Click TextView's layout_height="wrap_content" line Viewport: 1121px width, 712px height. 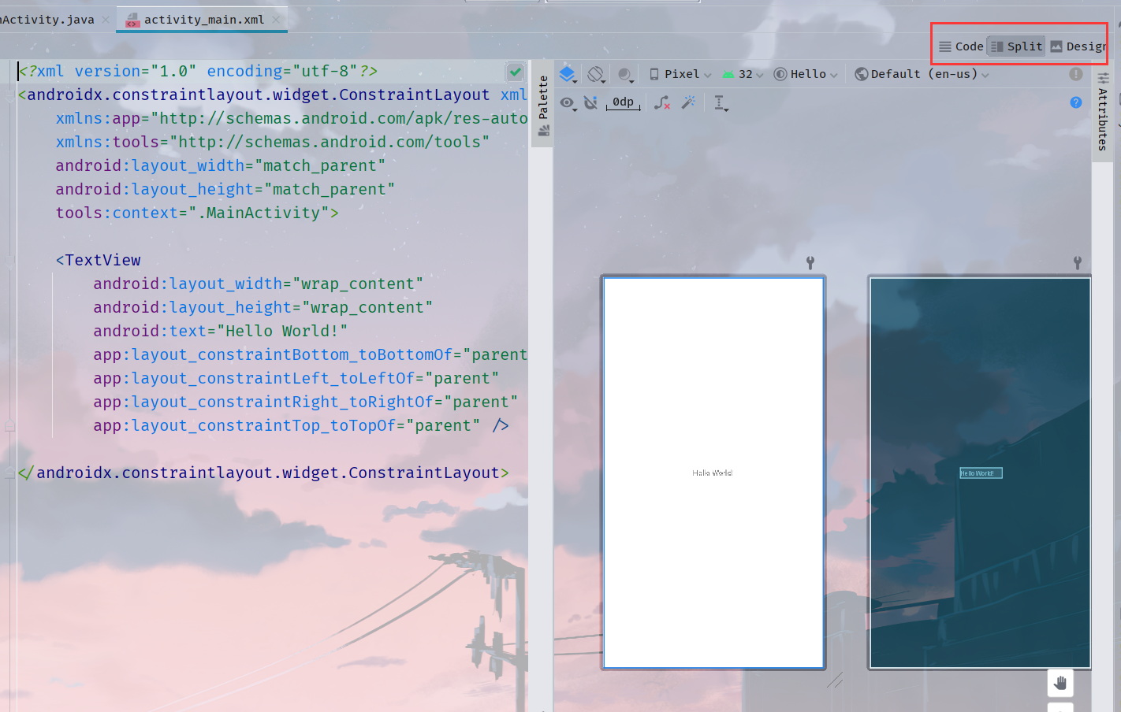pyautogui.click(x=263, y=307)
